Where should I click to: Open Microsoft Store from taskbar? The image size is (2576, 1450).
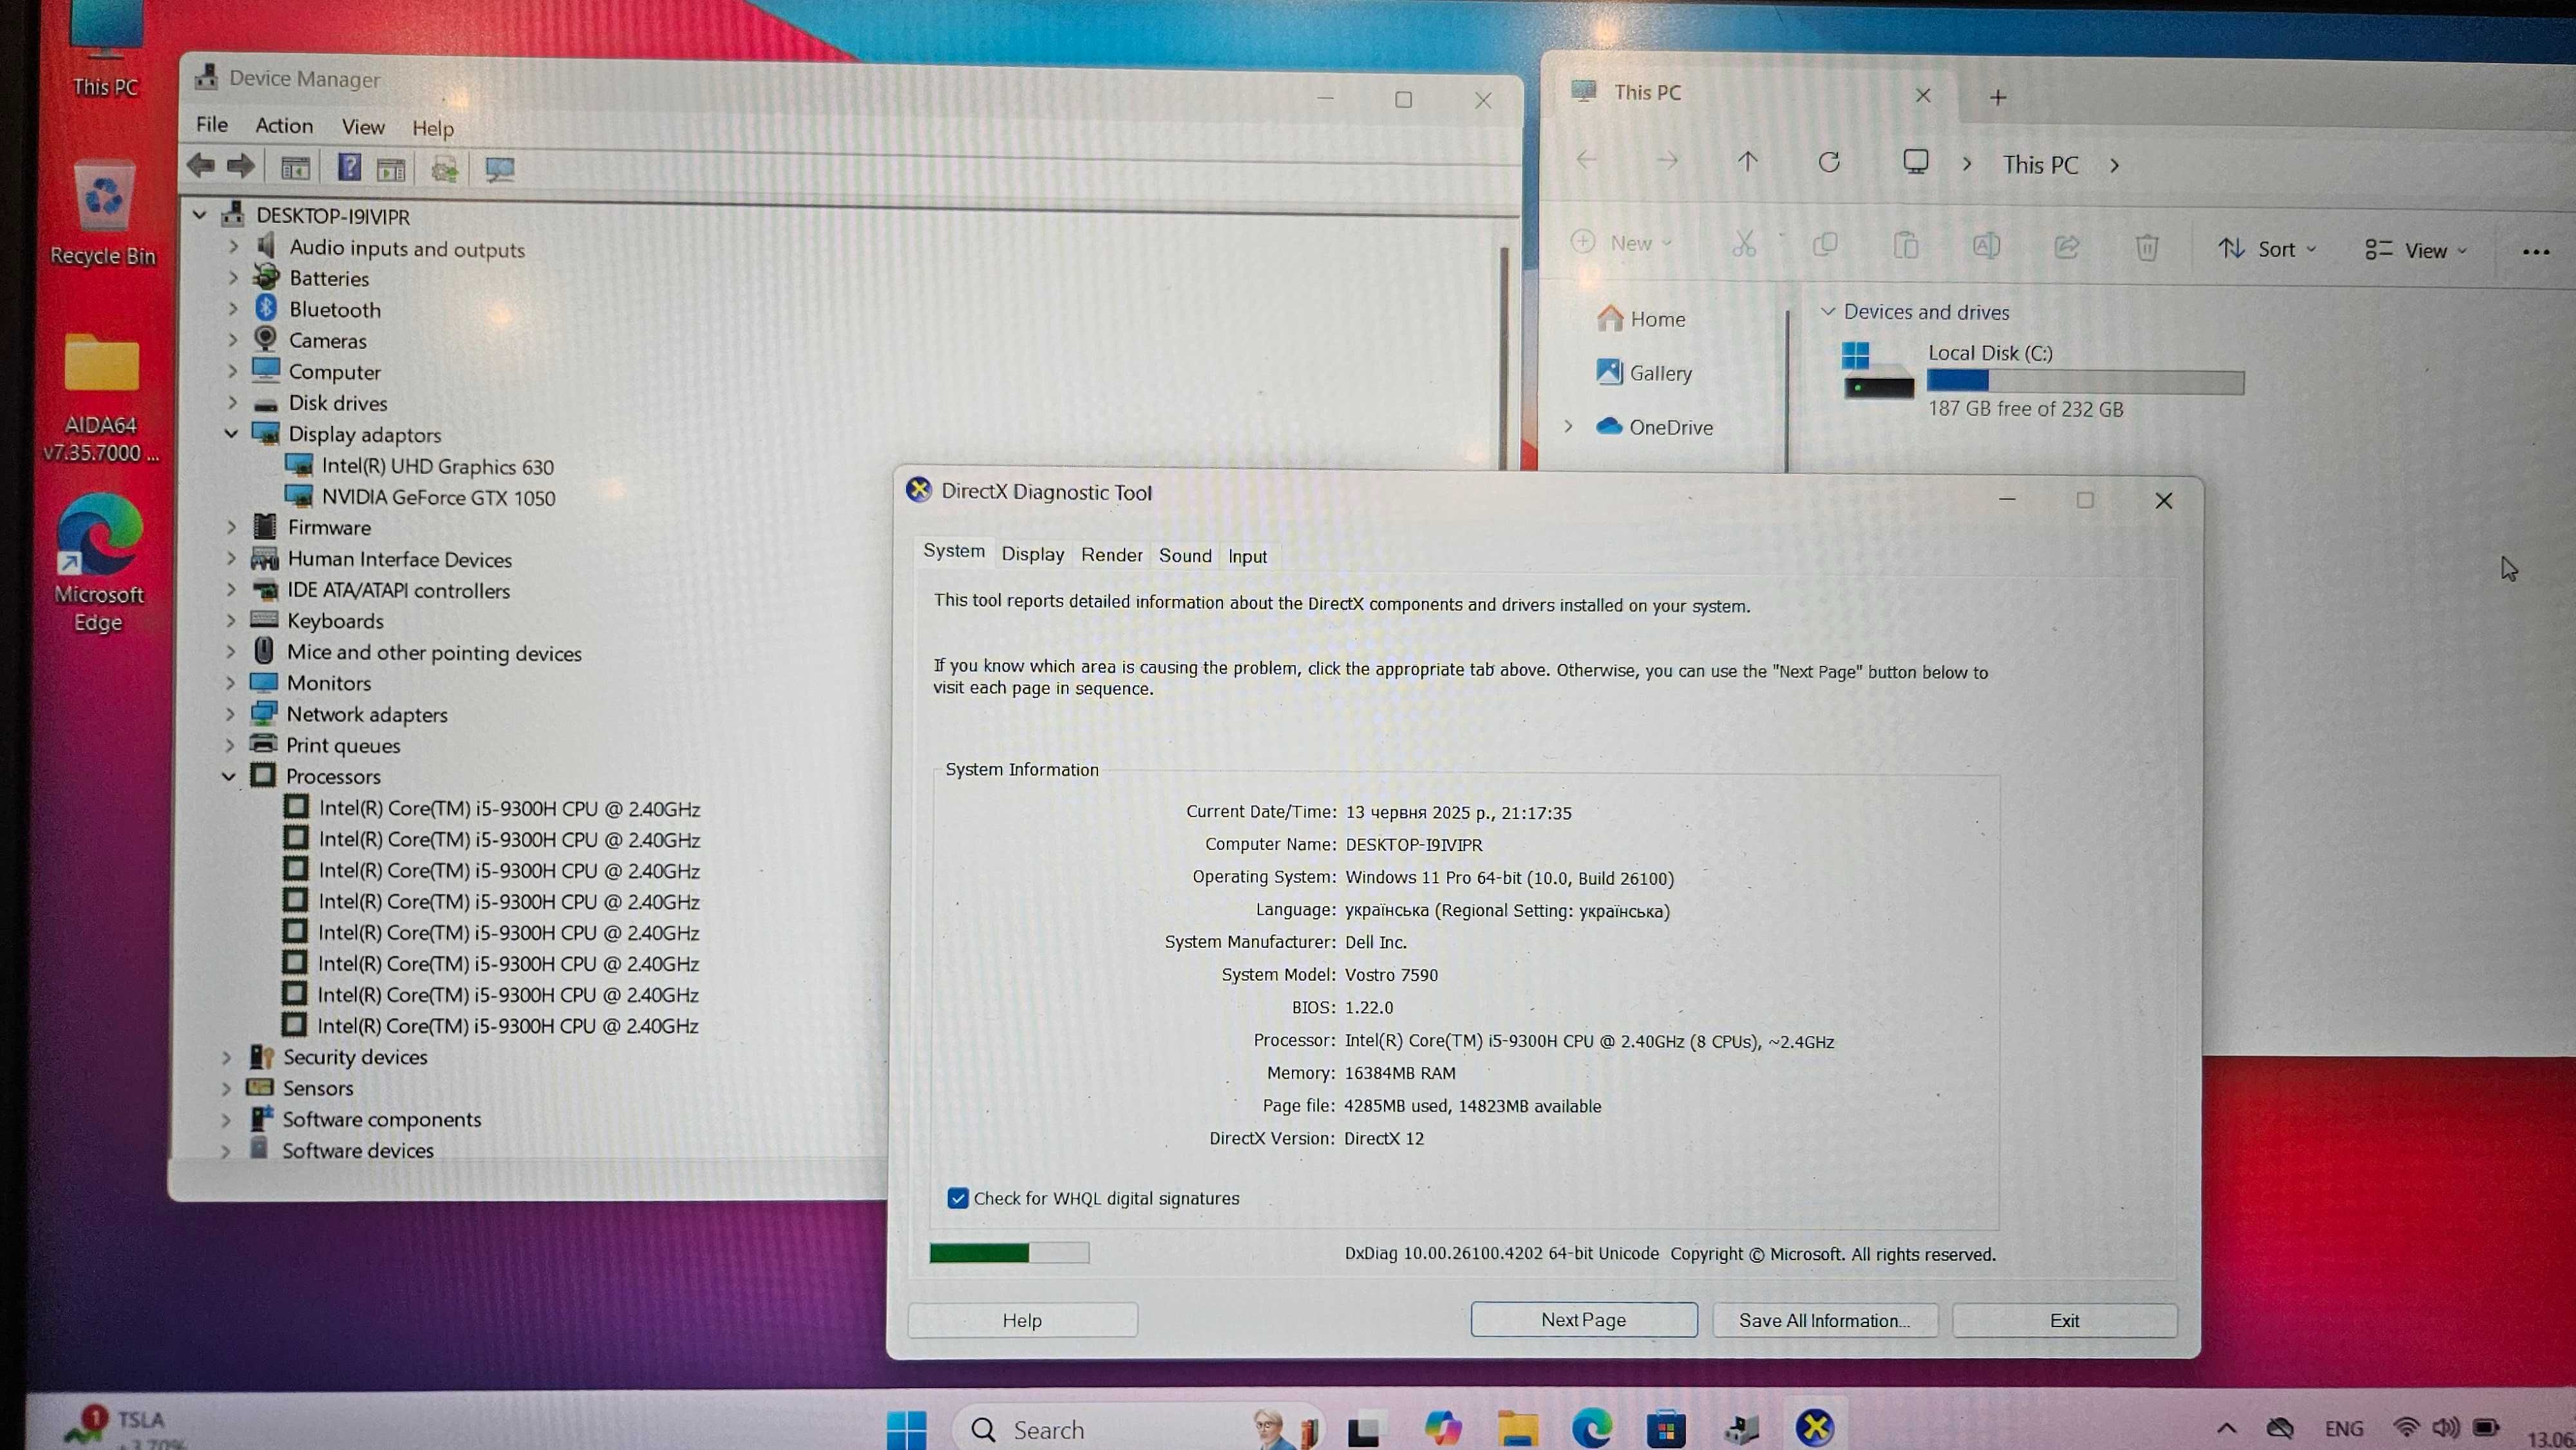(x=1666, y=1429)
